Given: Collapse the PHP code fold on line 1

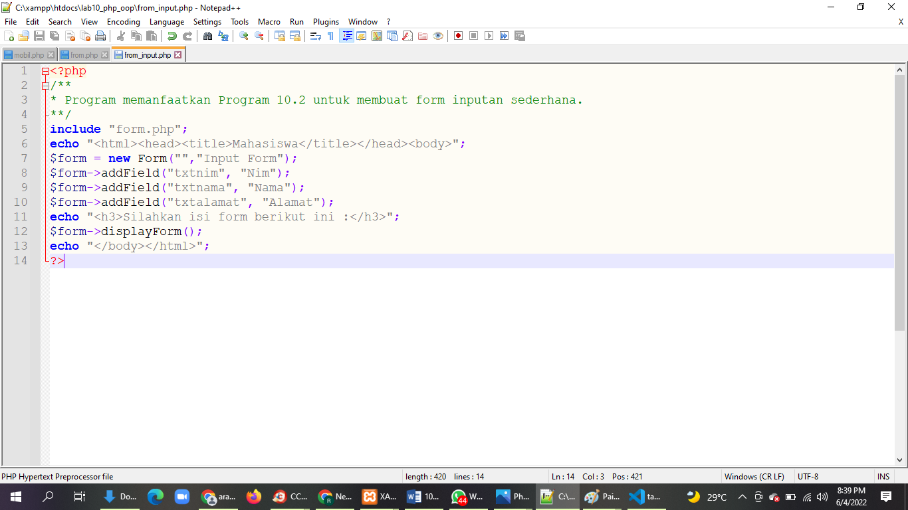Looking at the screenshot, I should point(45,70).
